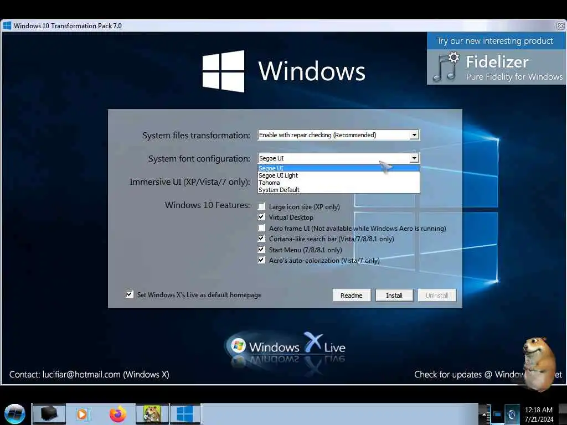Image resolution: width=567 pixels, height=425 pixels.
Task: Choose Segoe UI from the font list
Action: [339, 168]
